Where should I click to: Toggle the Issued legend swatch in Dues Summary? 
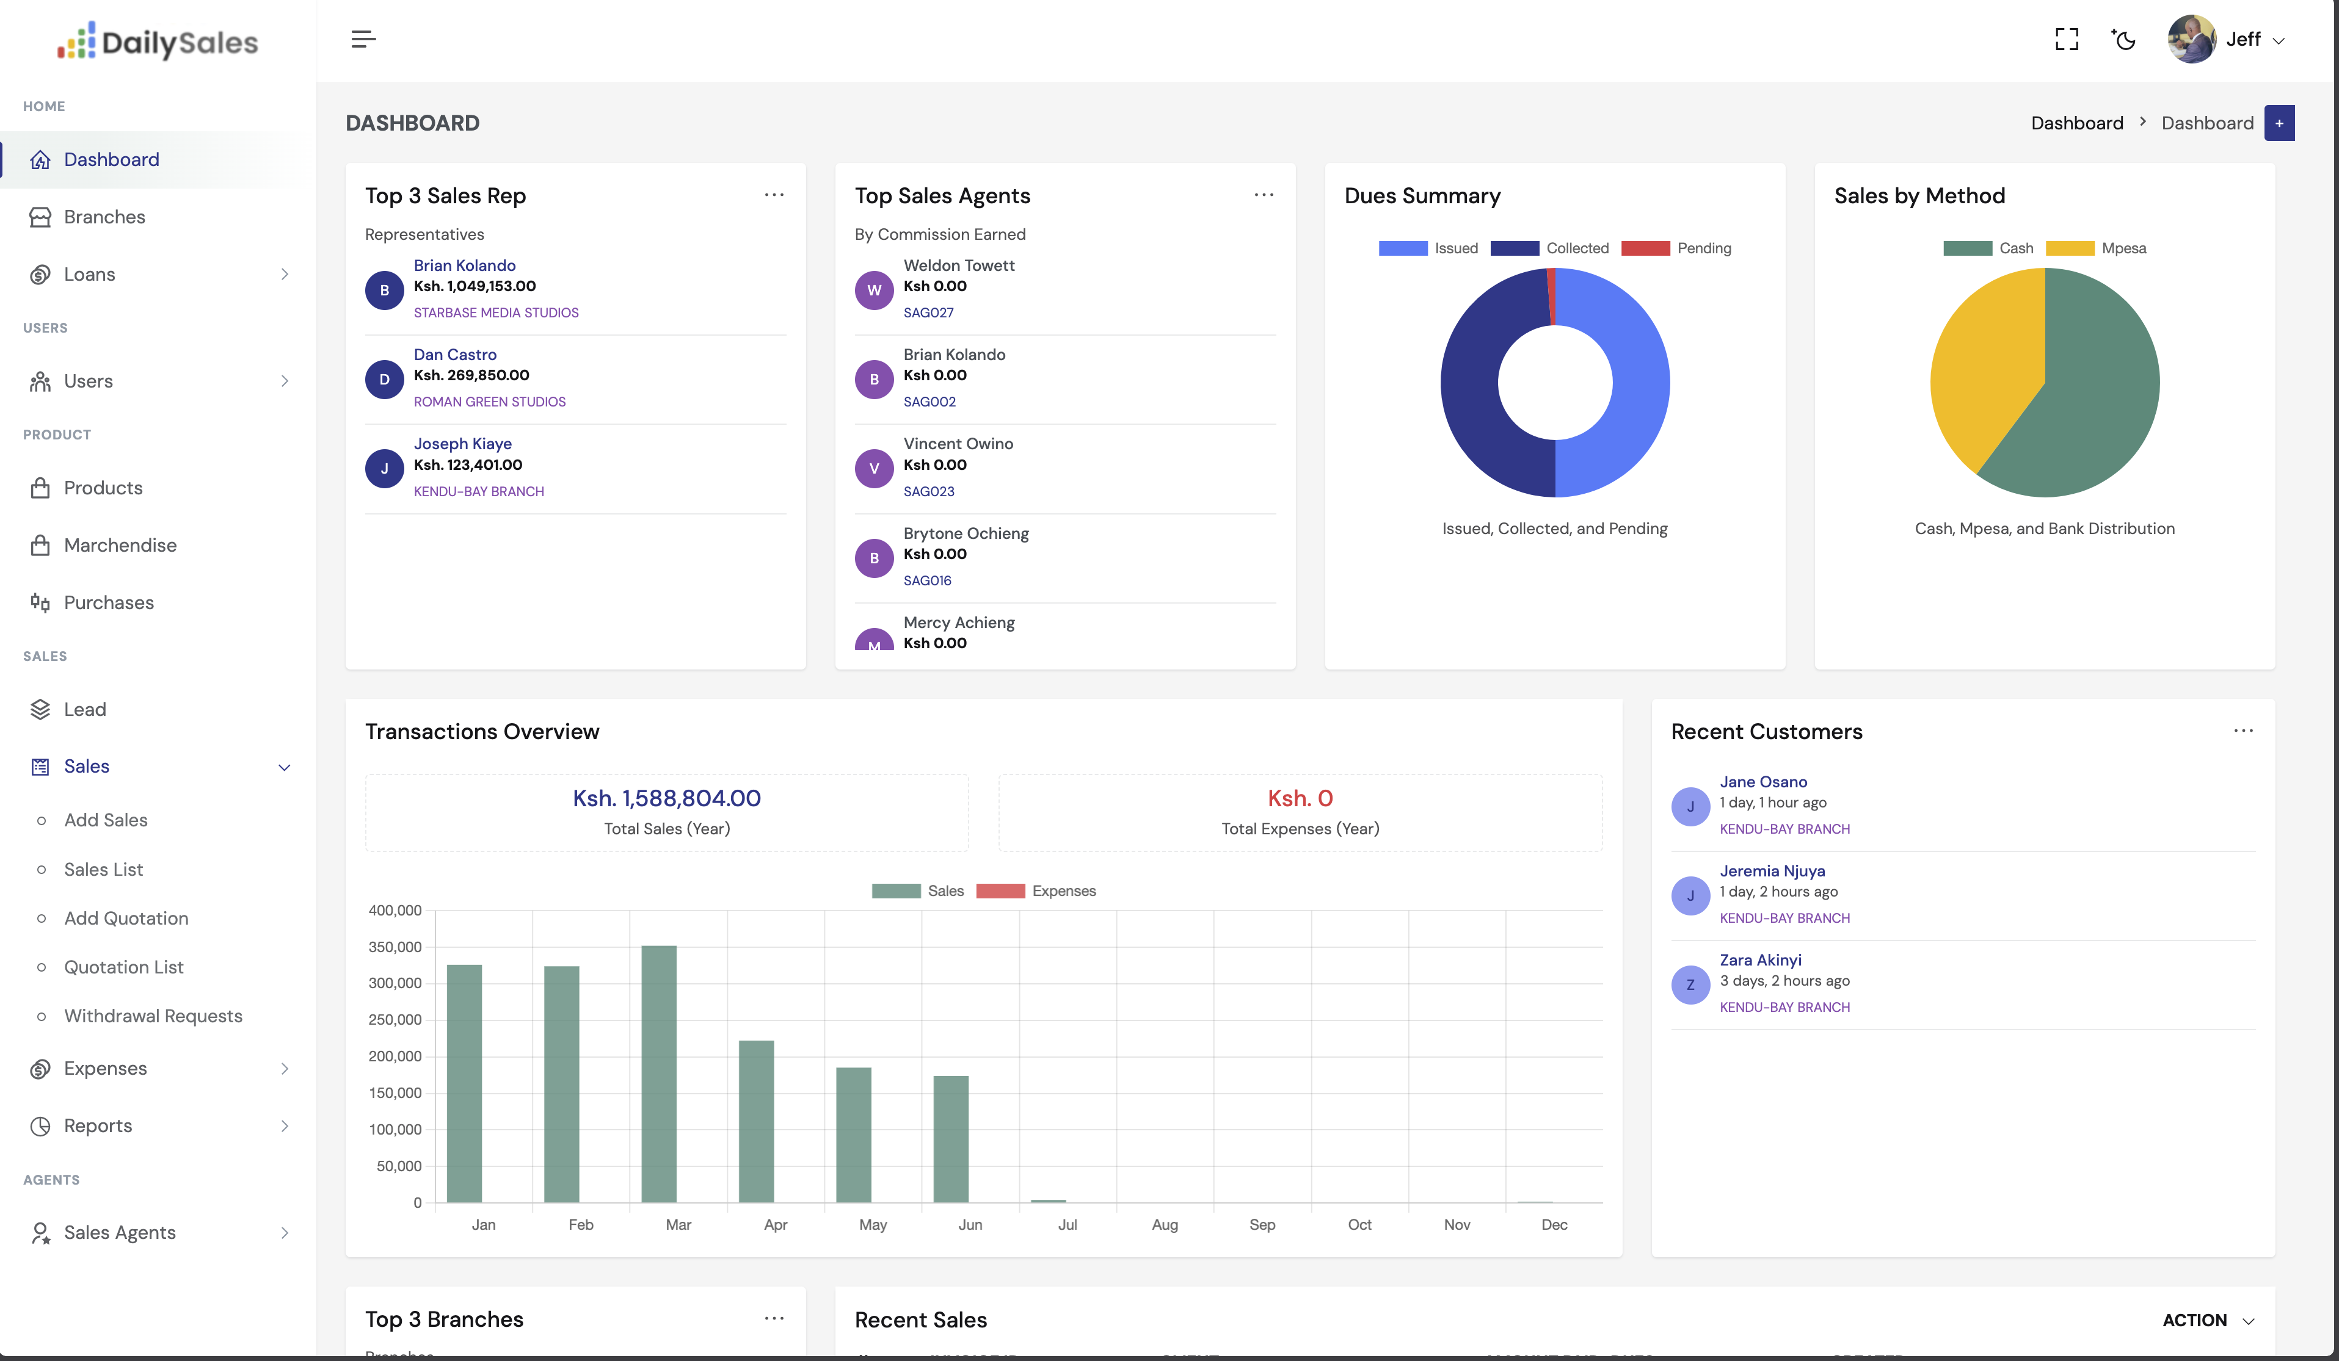tap(1402, 248)
